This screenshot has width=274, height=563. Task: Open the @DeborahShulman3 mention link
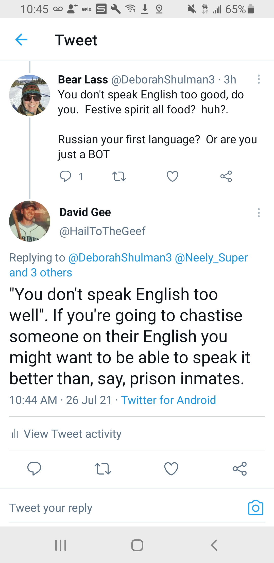pos(120,258)
